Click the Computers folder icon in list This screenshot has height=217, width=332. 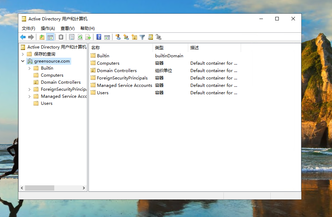coord(93,63)
